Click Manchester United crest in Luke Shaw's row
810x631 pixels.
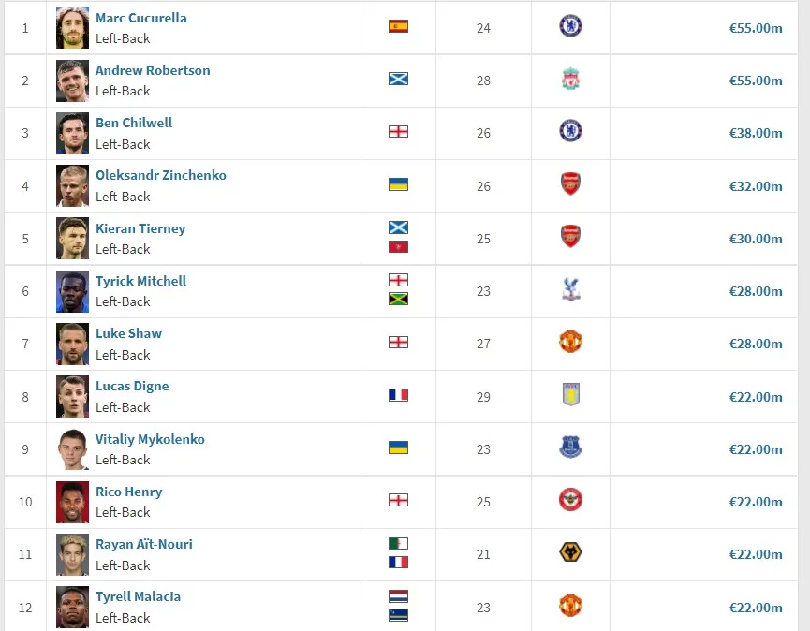(570, 343)
